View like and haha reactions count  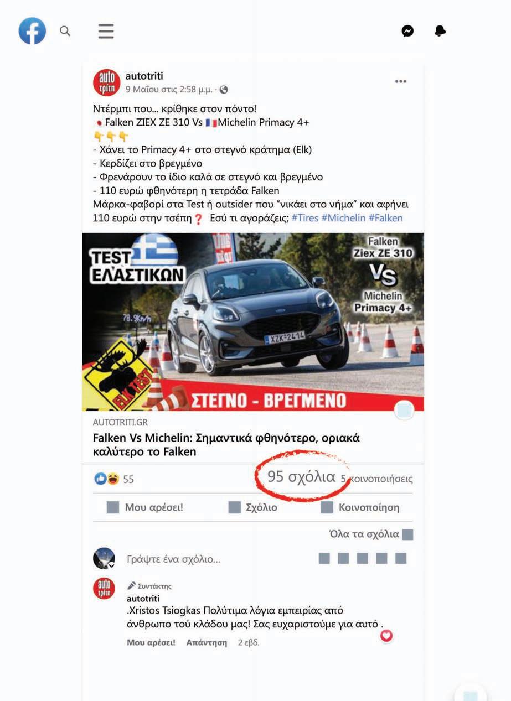point(114,479)
